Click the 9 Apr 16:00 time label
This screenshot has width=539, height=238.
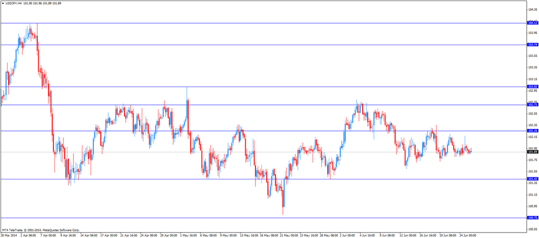coord(68,236)
